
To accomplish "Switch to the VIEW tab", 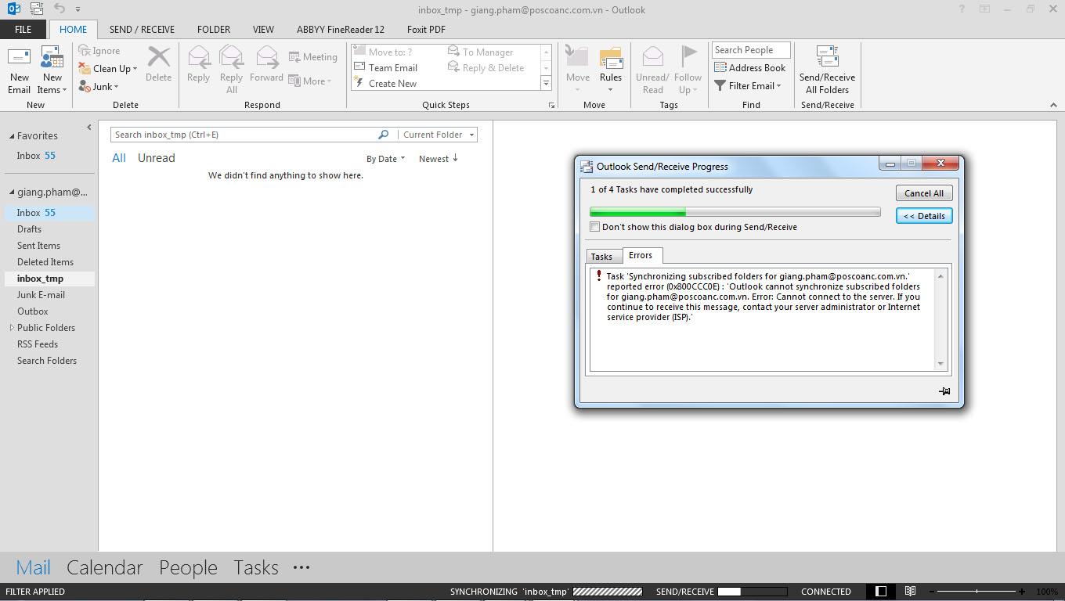I will pos(263,30).
